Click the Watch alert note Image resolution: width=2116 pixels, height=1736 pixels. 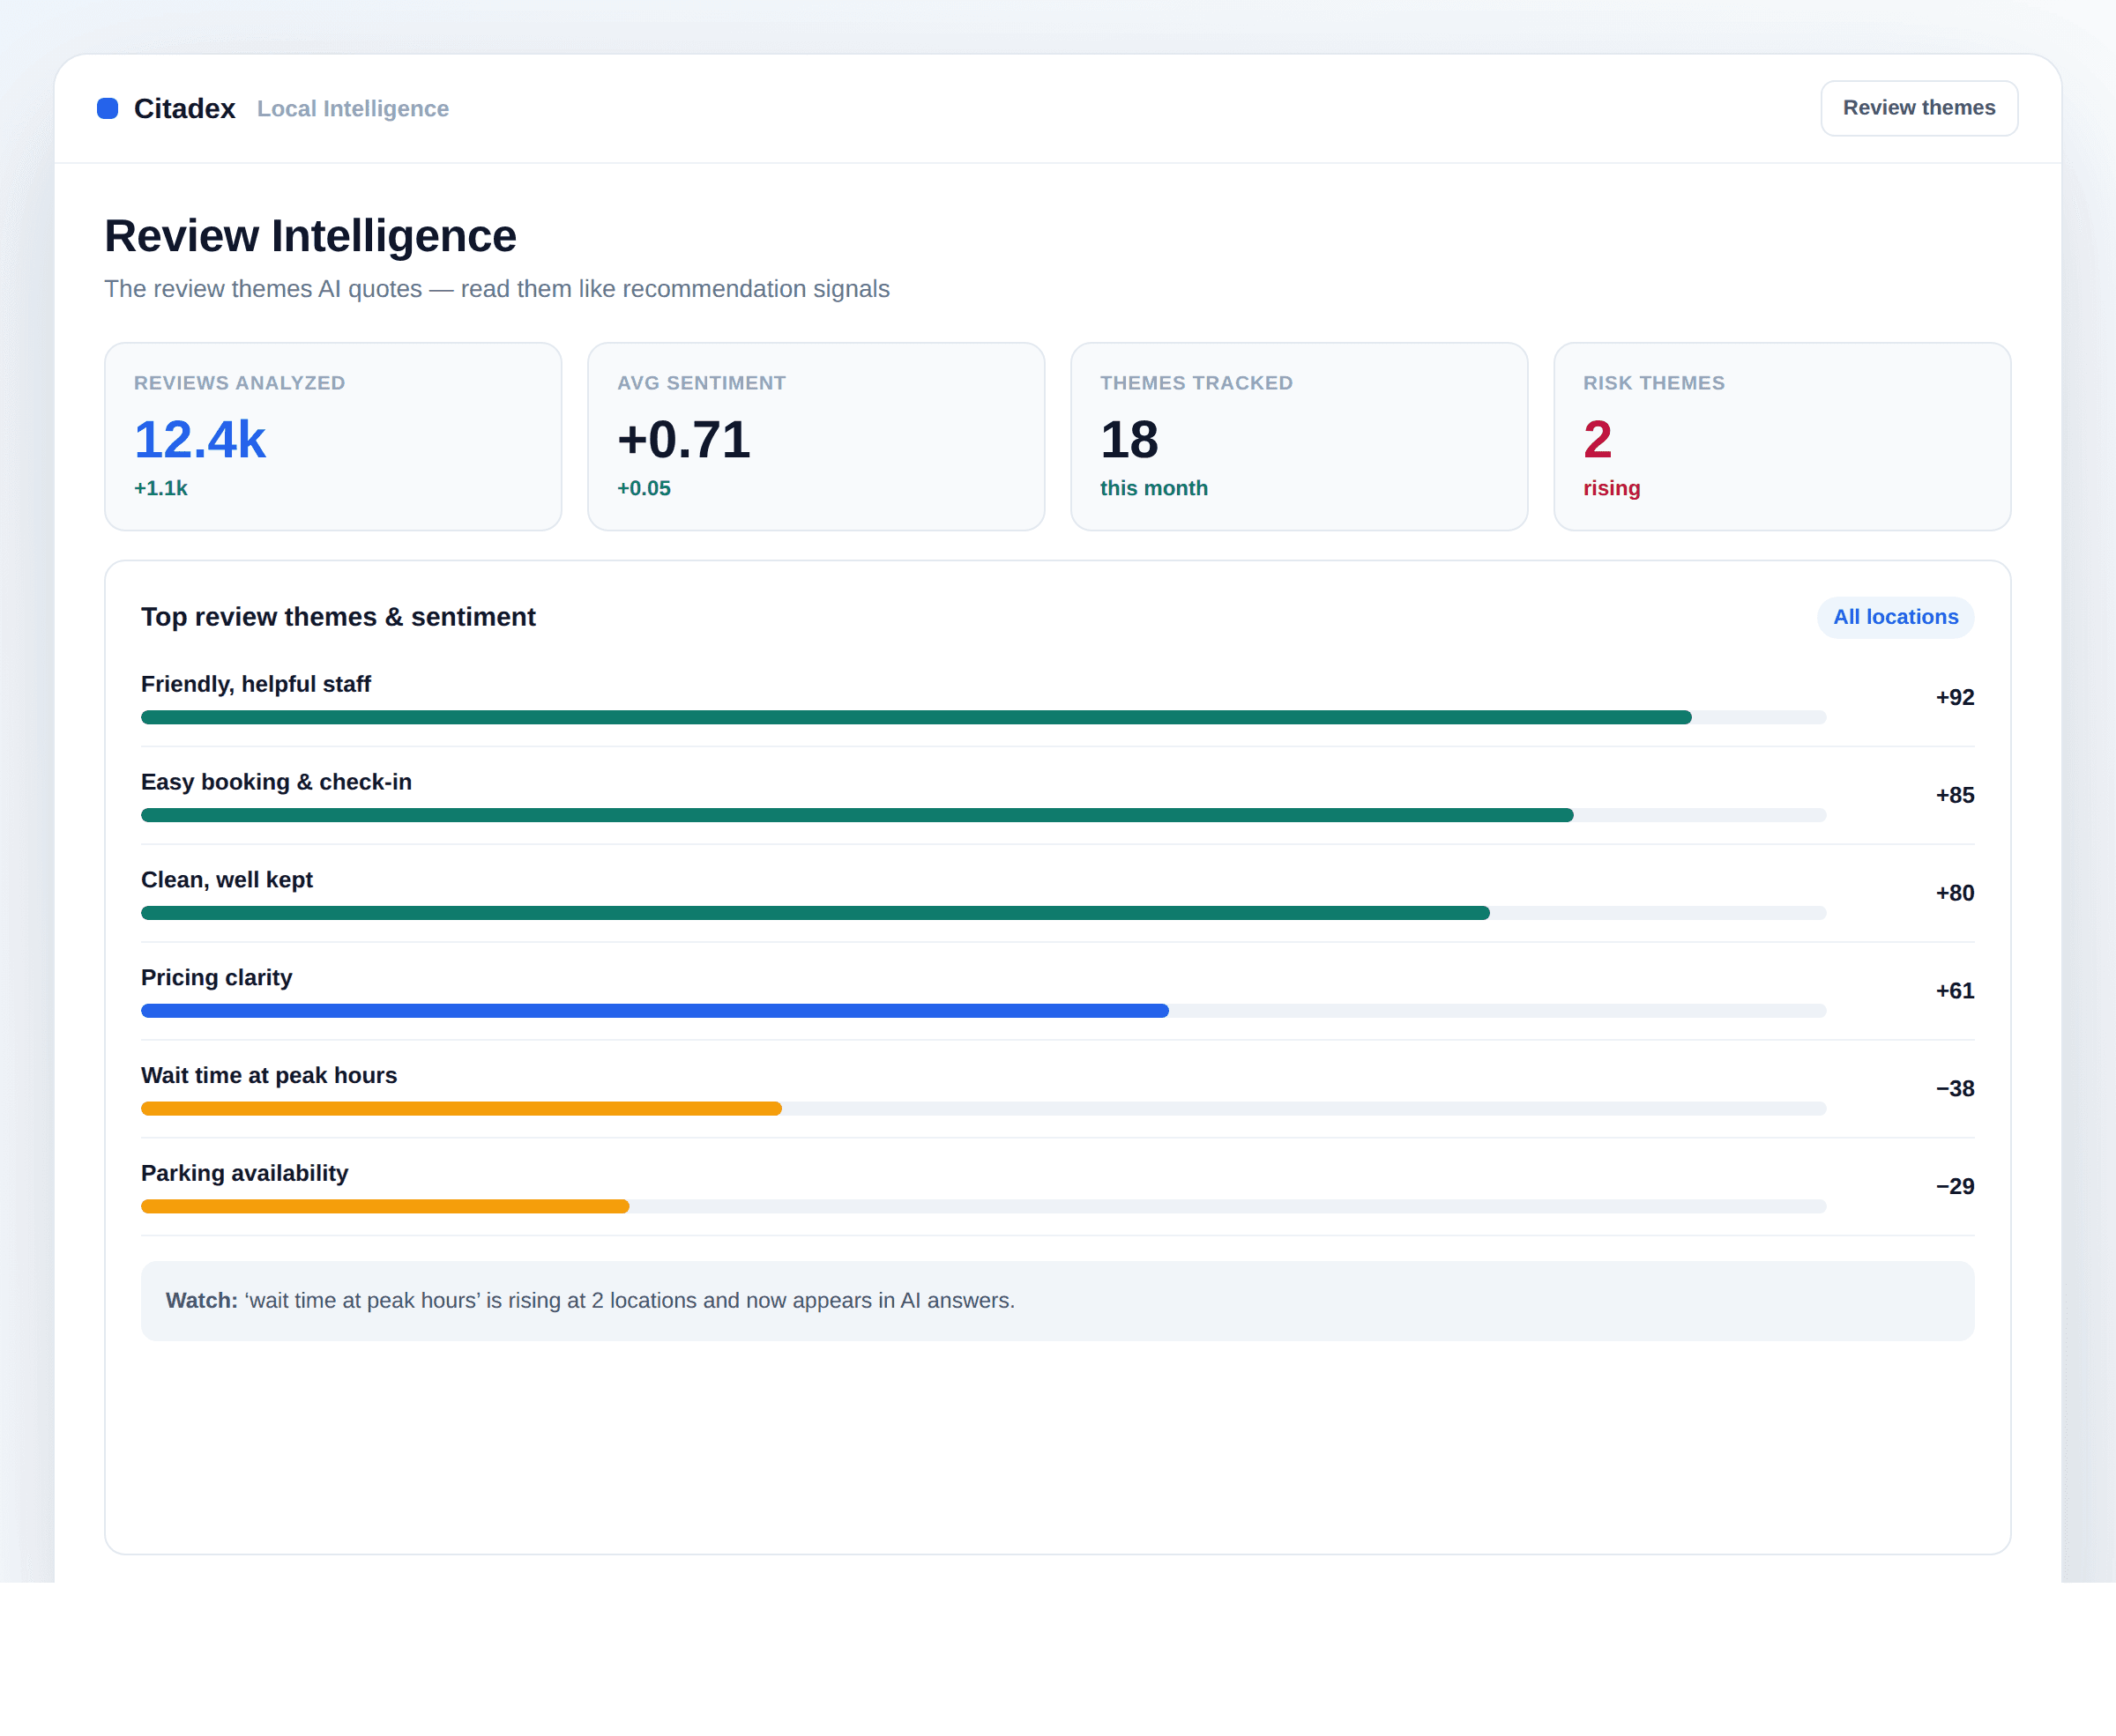pyautogui.click(x=1056, y=1300)
